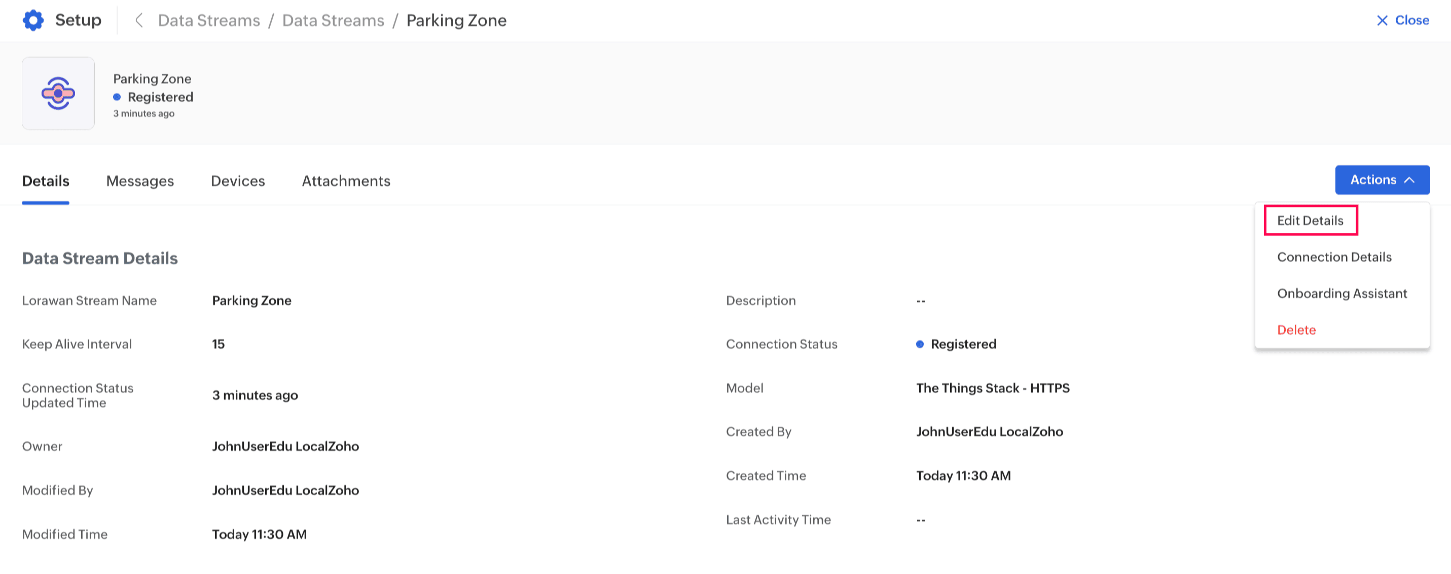Launch the Onboarding Assistant option
1451x574 pixels.
coord(1341,294)
